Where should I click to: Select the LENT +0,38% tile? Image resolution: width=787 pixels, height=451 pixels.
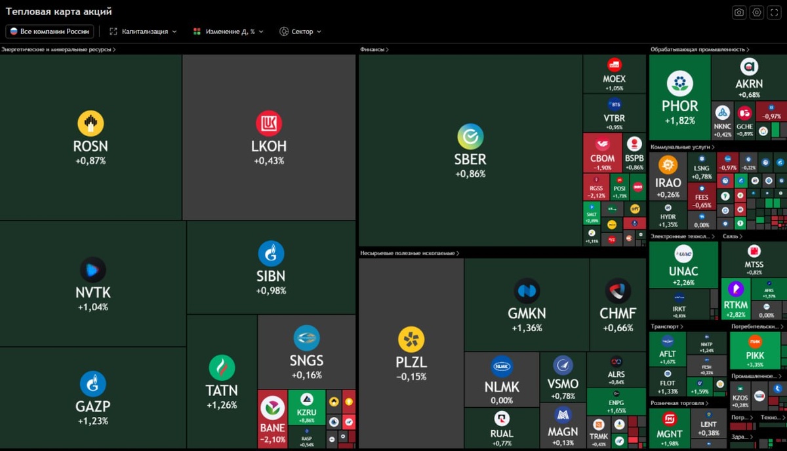coord(708,423)
